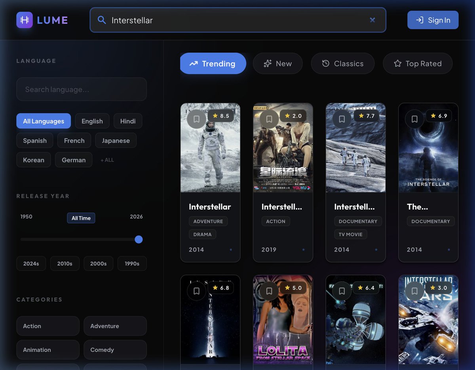Select the Japanese language filter
The width and height of the screenshot is (475, 370).
[116, 140]
